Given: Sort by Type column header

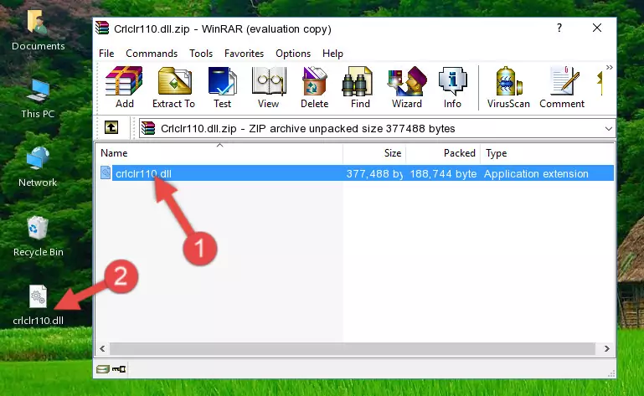Looking at the screenshot, I should pyautogui.click(x=547, y=153).
